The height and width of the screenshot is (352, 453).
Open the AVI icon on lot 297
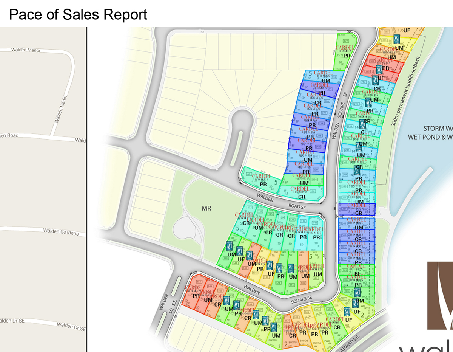[x=347, y=312]
